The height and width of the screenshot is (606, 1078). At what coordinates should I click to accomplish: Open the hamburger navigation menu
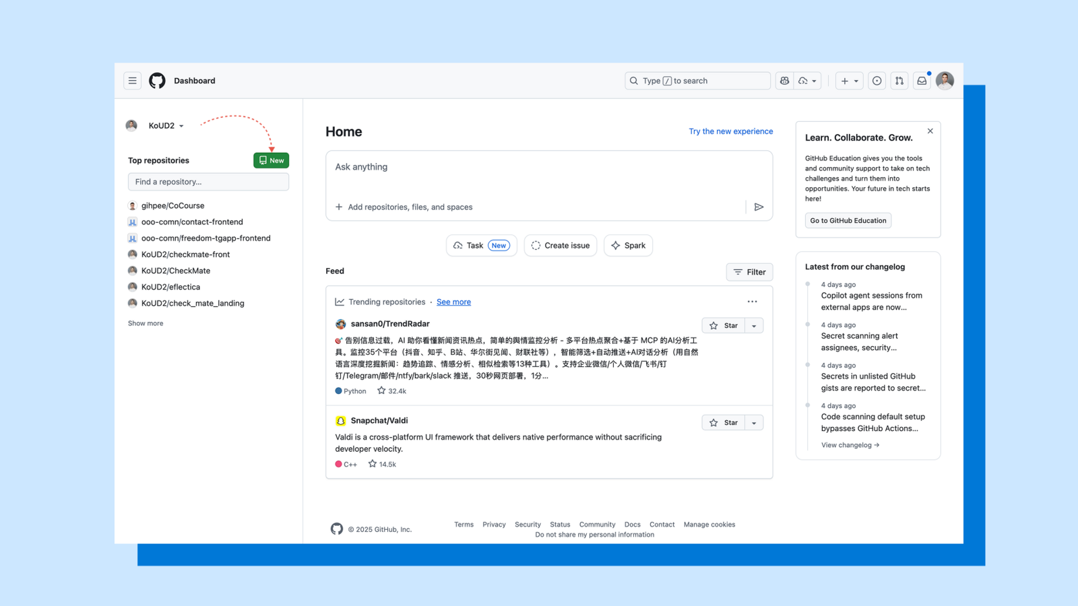[x=133, y=81]
